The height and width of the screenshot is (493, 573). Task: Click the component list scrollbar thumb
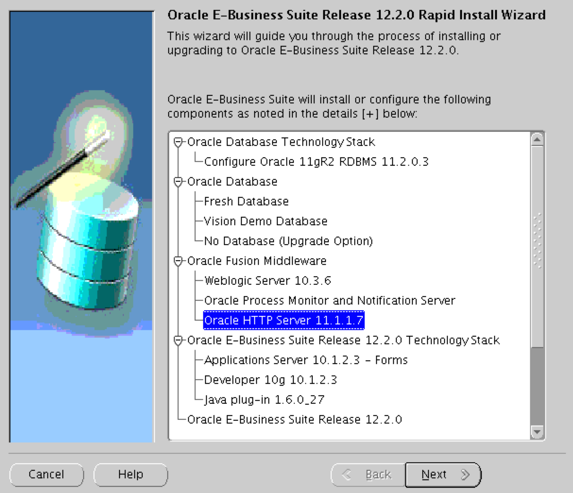537,246
